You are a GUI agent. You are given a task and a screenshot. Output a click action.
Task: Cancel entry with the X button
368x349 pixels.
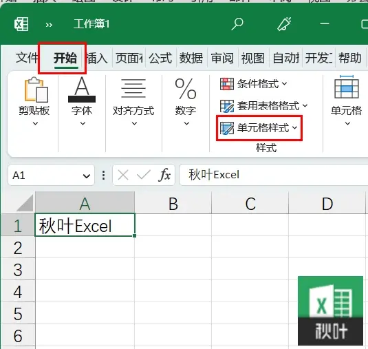[x=123, y=175]
